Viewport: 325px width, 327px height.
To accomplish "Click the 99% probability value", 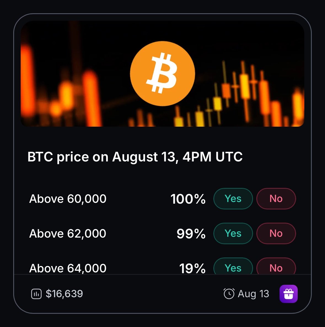I will tap(191, 234).
